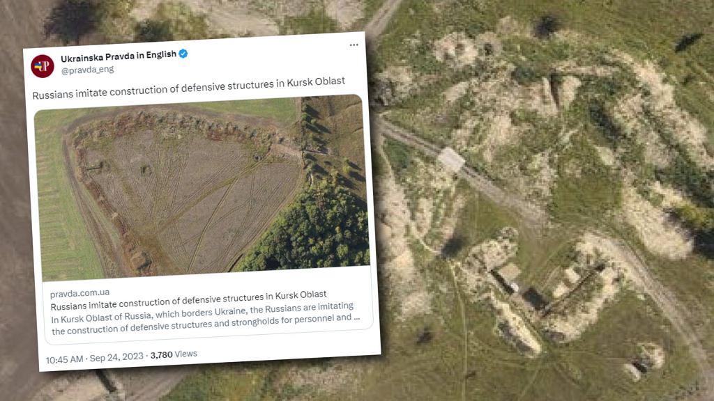Open the link card headline about defensive structures

point(188,300)
